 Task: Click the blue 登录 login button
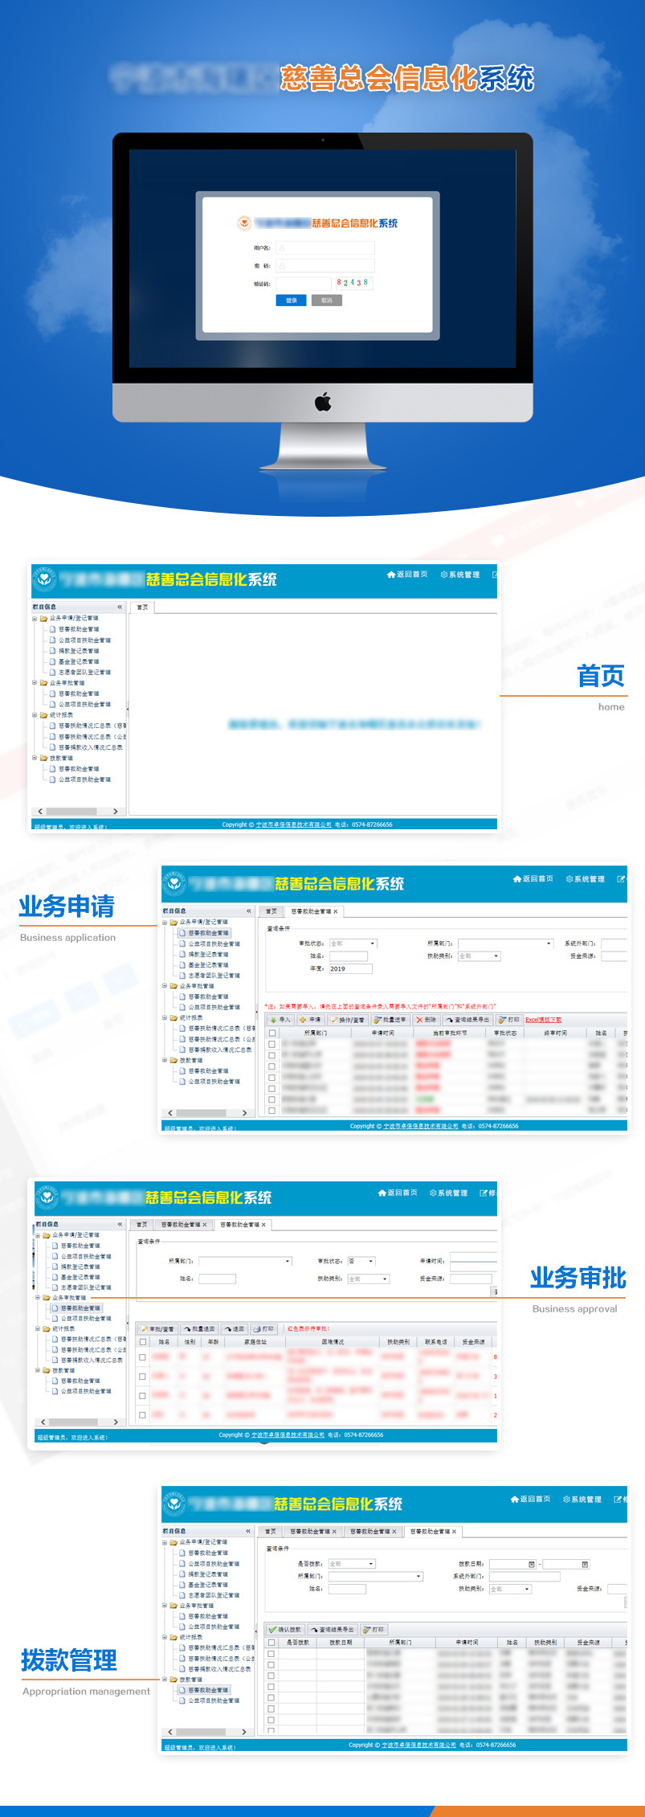click(291, 301)
